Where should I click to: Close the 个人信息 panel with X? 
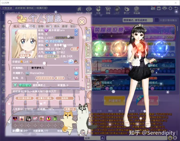click(82, 22)
